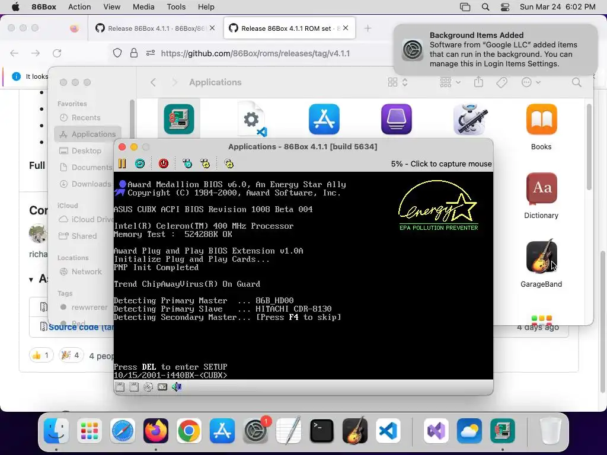Select Downloads in Finder sidebar
The image size is (607, 455).
tap(85, 184)
